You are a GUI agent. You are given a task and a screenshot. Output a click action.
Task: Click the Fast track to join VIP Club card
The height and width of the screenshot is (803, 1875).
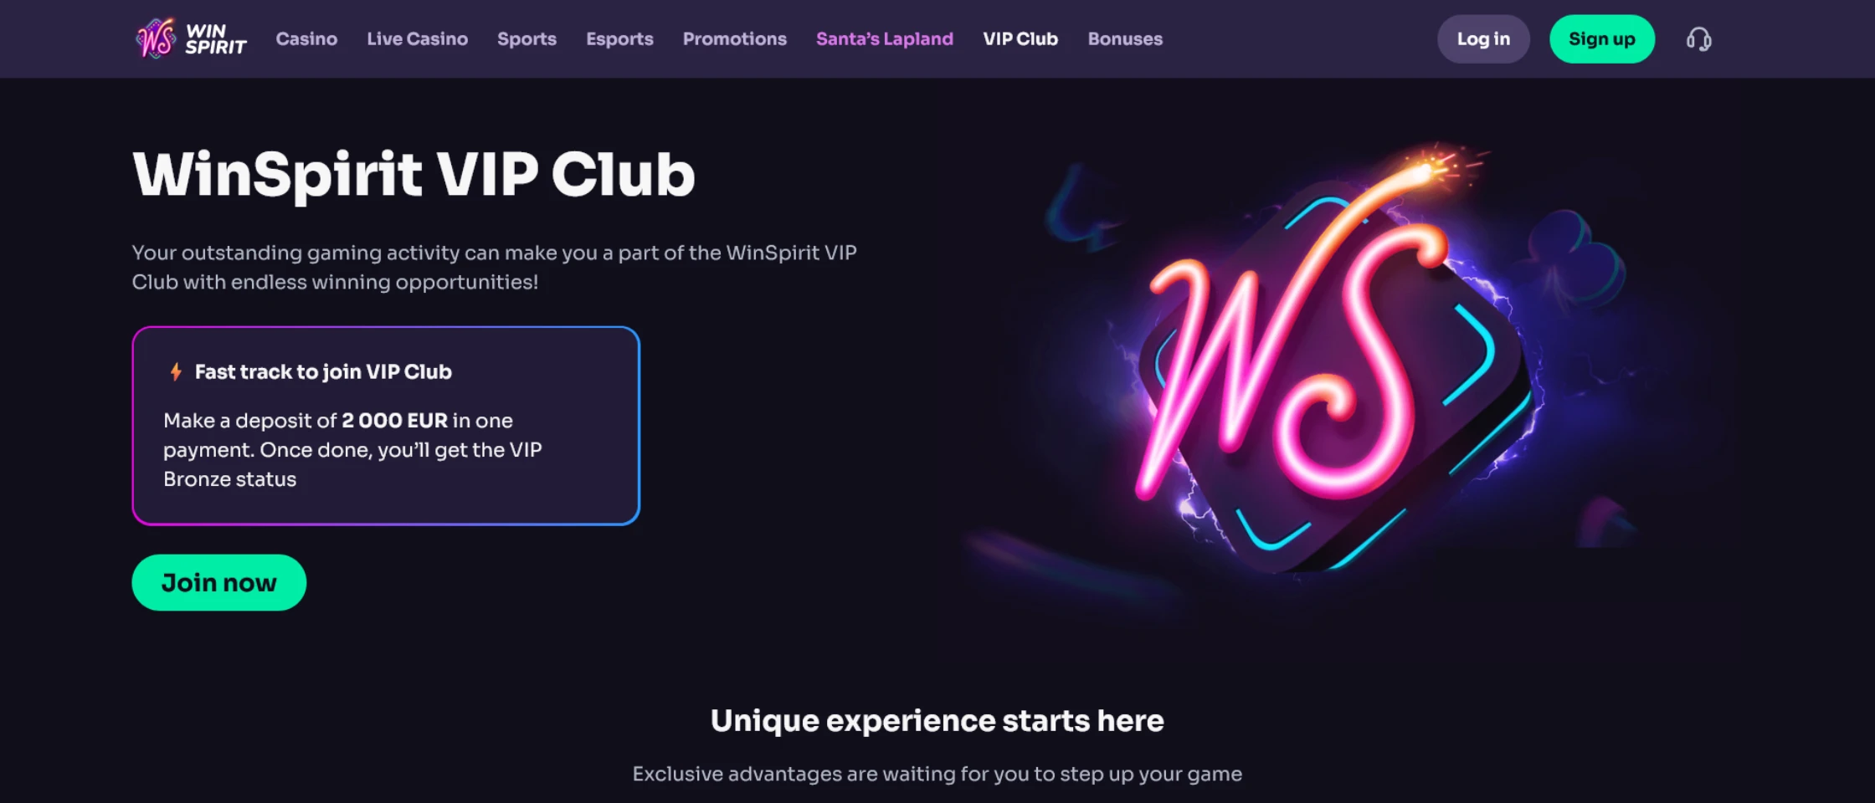coord(386,426)
